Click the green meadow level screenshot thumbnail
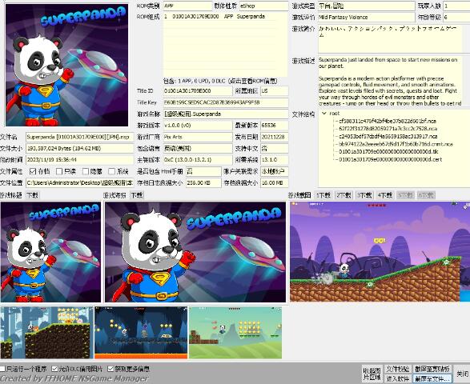The height and width of the screenshot is (384, 470). point(235,333)
